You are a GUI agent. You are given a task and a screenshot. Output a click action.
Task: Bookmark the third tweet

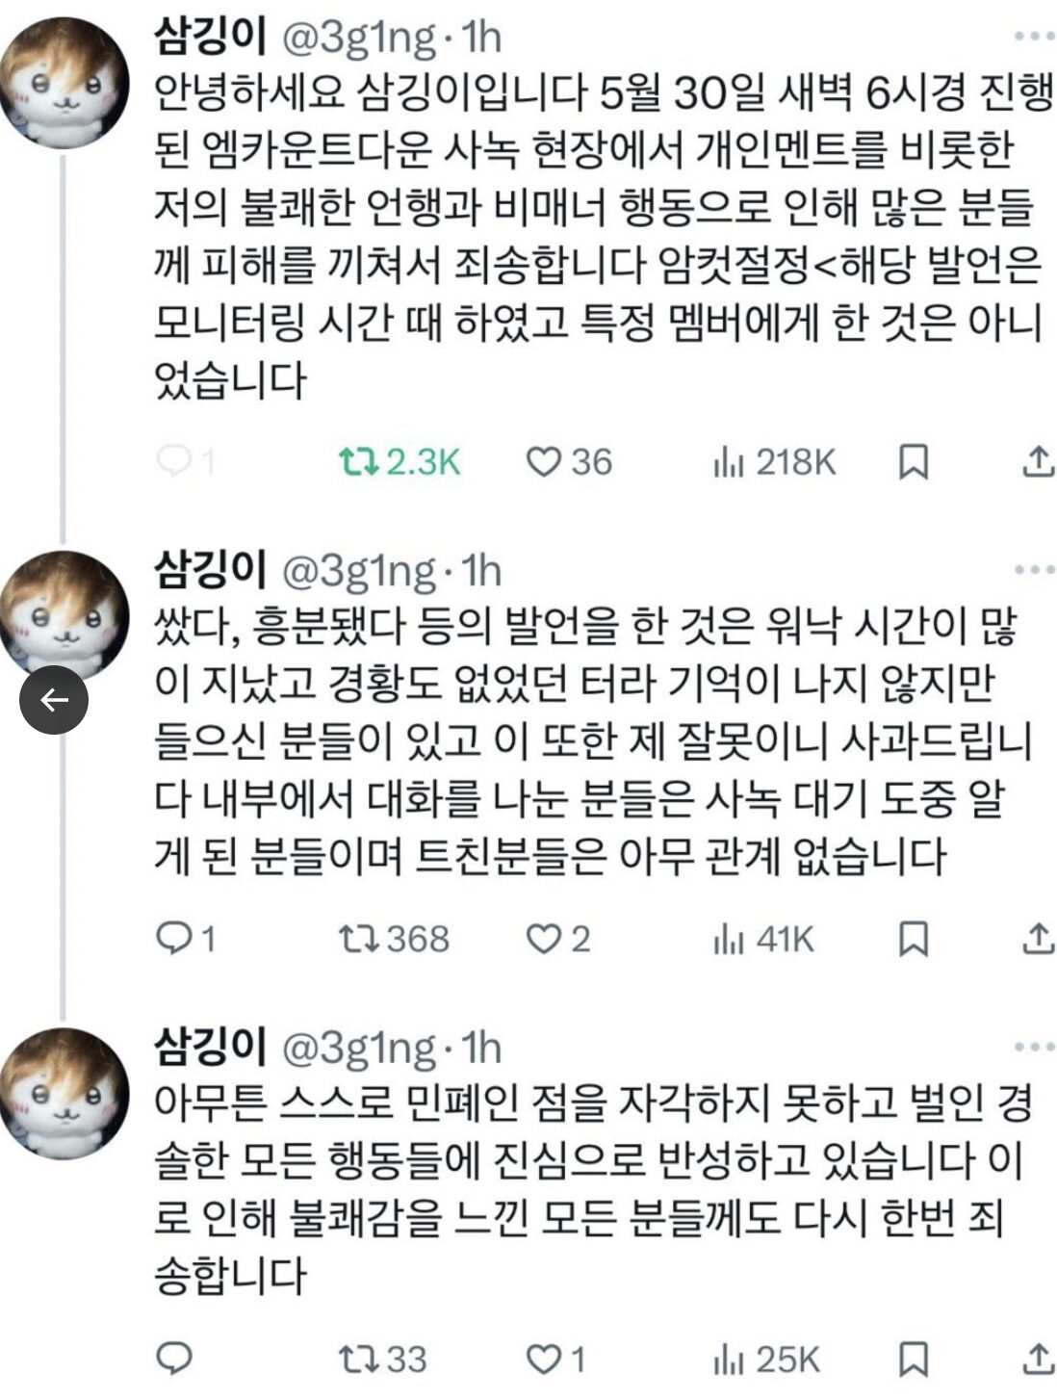pos(913,1360)
